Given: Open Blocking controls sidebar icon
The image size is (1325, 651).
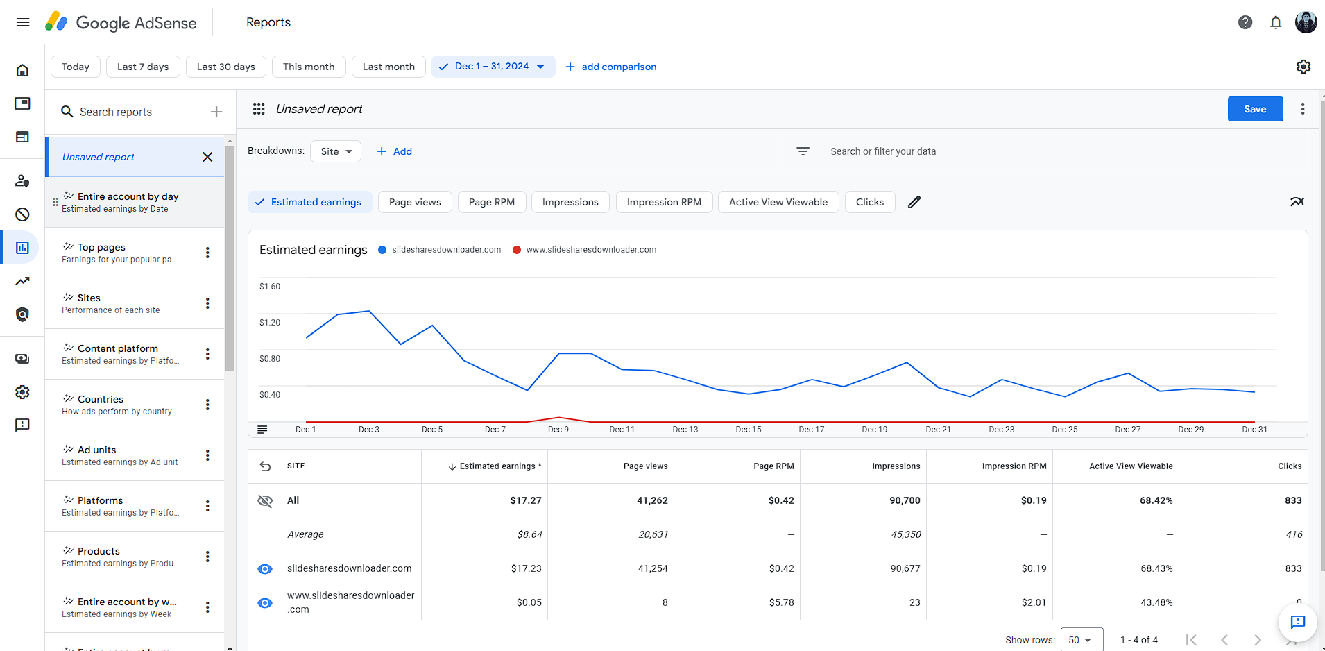Looking at the screenshot, I should coord(22,214).
